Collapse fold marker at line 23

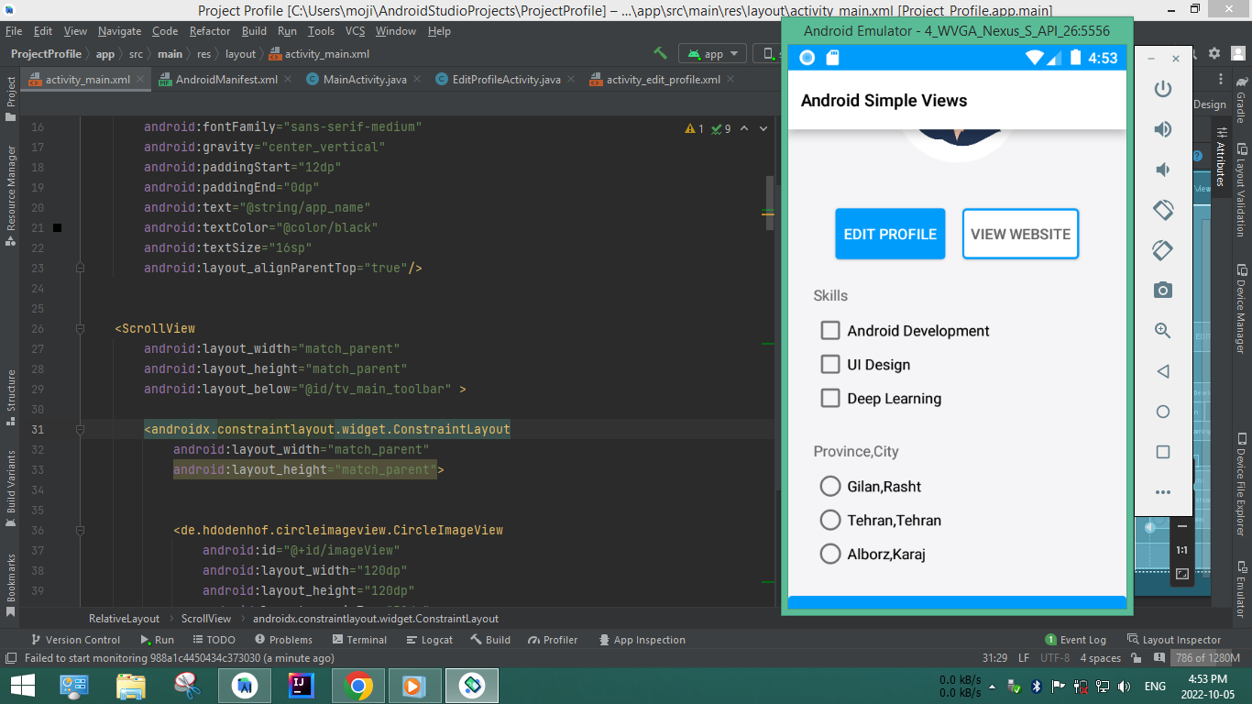[81, 268]
